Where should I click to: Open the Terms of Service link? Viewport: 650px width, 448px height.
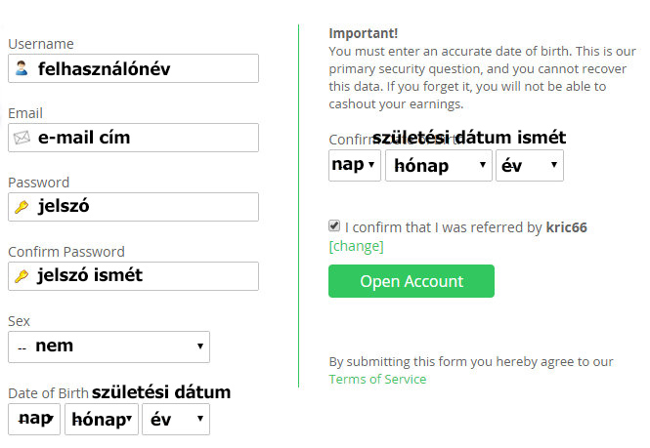377,379
